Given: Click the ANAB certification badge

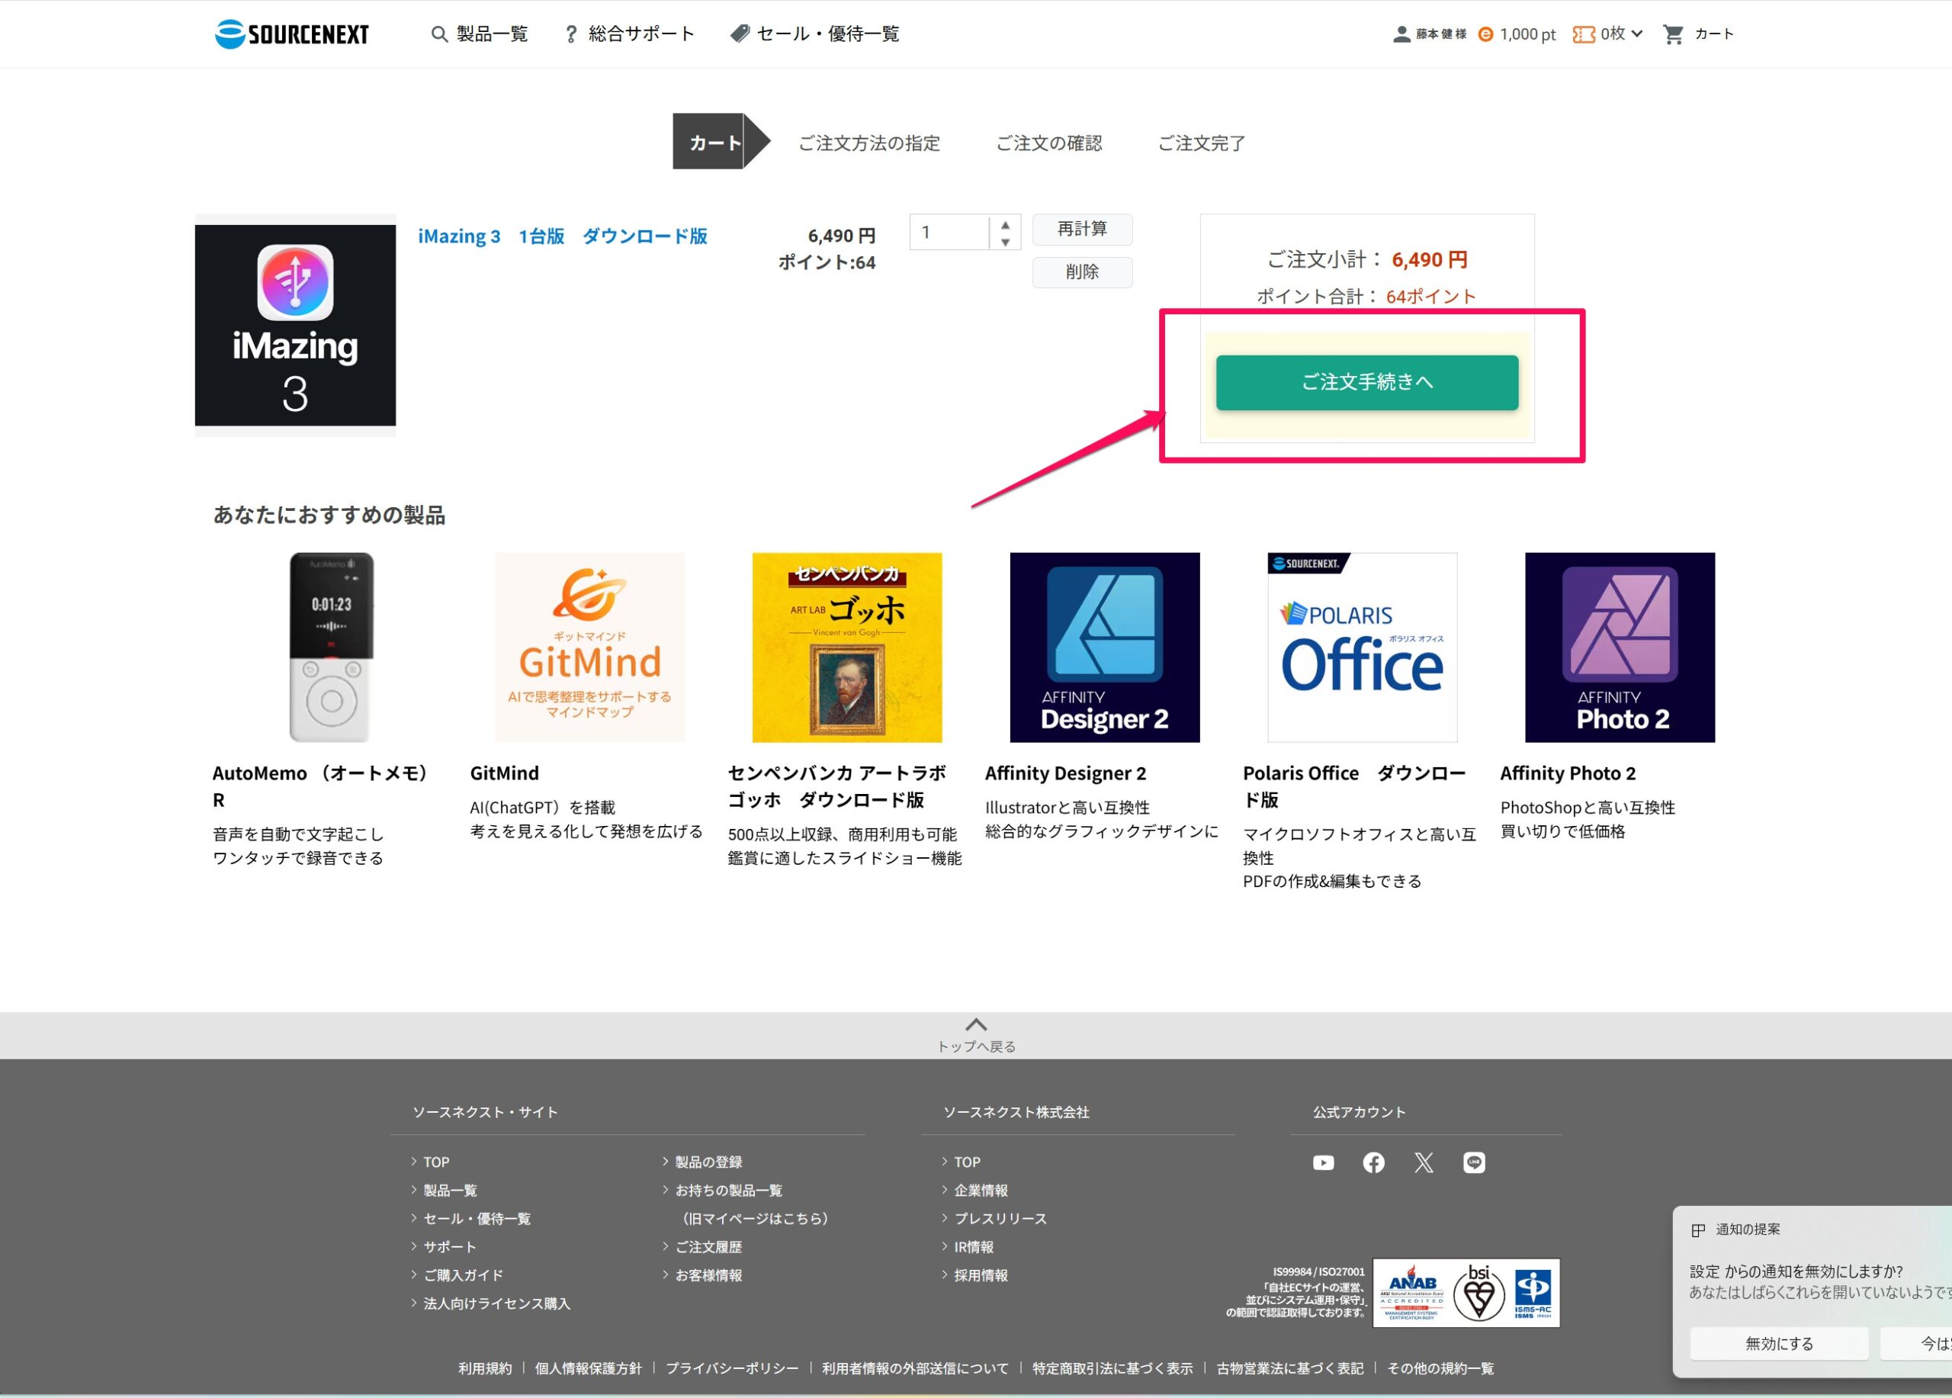Looking at the screenshot, I should coord(1412,1293).
